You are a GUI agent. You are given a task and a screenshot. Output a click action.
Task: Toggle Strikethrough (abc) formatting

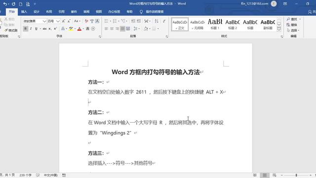[44, 29]
